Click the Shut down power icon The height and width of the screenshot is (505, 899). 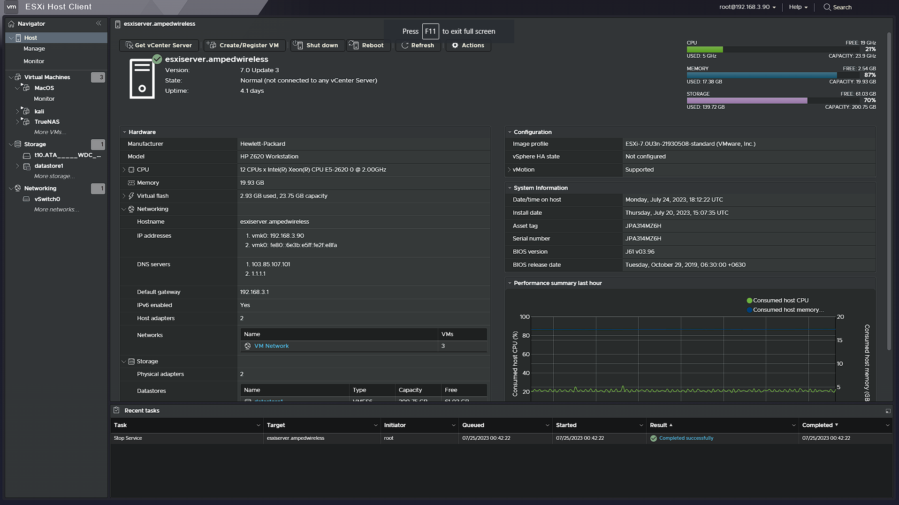298,45
